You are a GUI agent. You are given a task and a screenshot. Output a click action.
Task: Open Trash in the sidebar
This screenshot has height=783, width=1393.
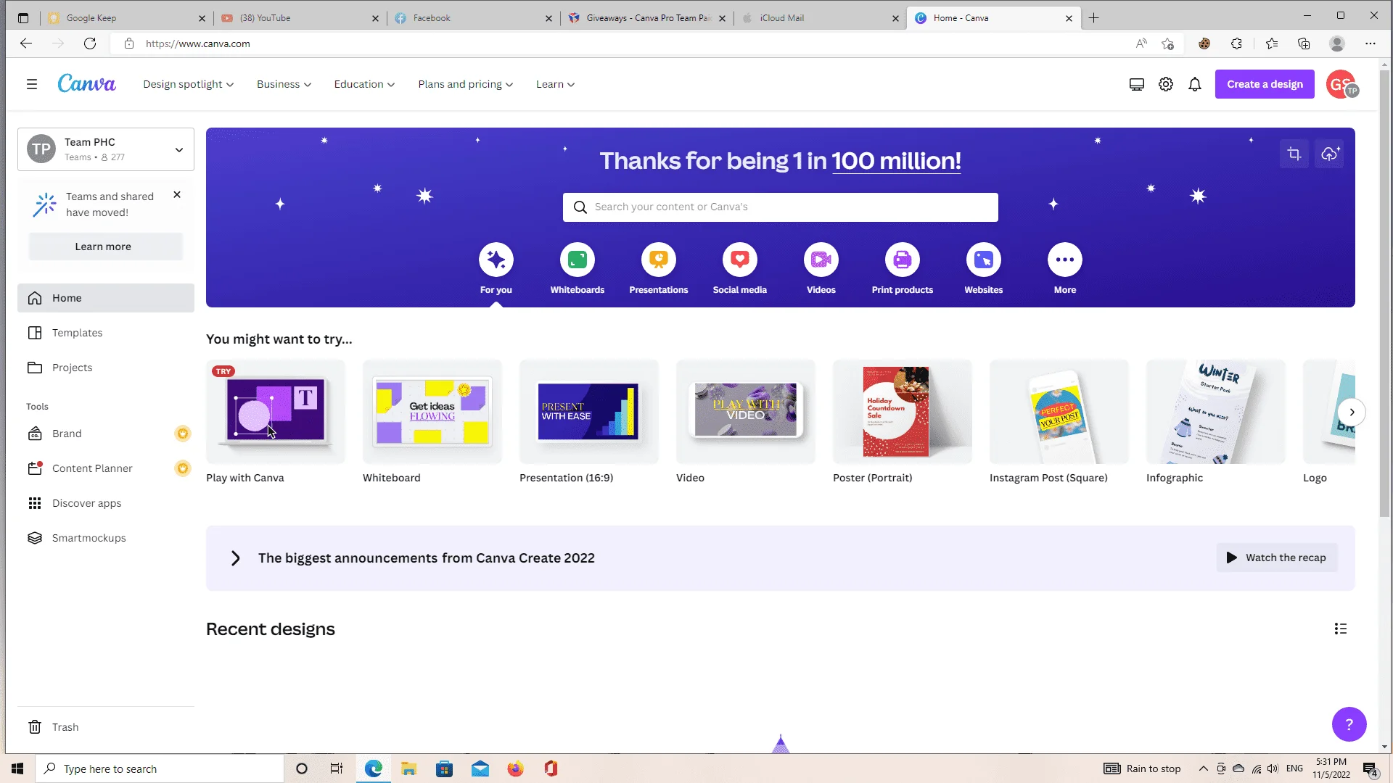tap(106, 727)
